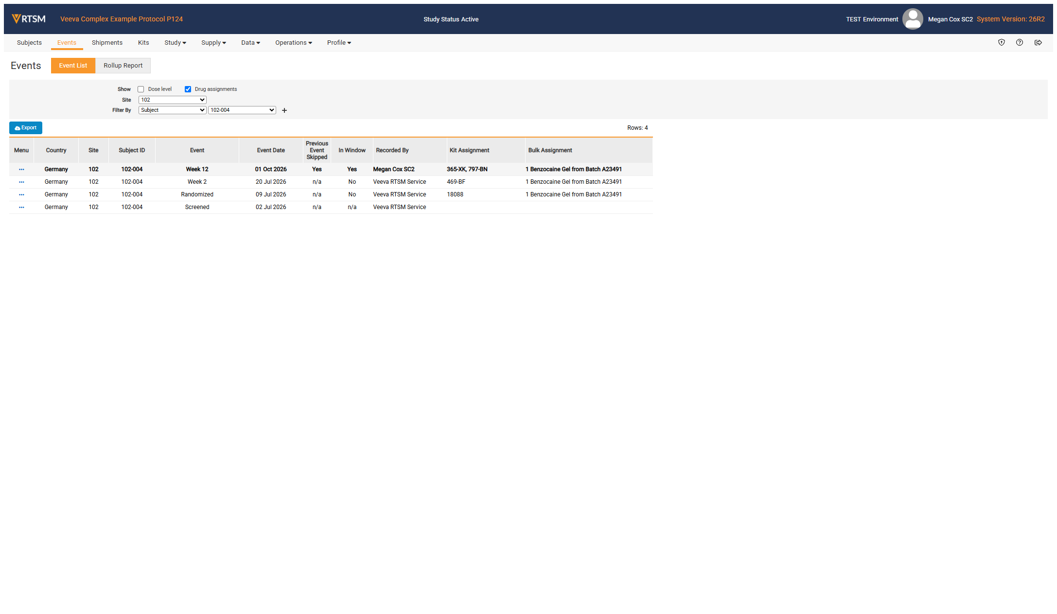Expand the Data menu
The image size is (1057, 614).
point(250,43)
